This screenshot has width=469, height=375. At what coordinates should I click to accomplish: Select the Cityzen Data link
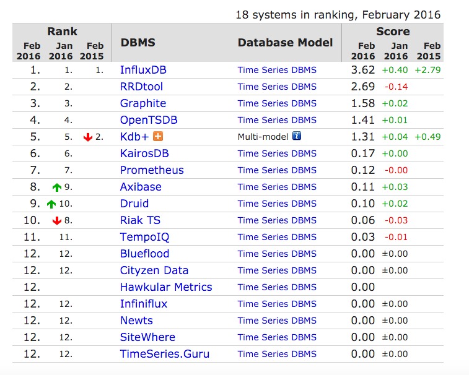(x=154, y=270)
